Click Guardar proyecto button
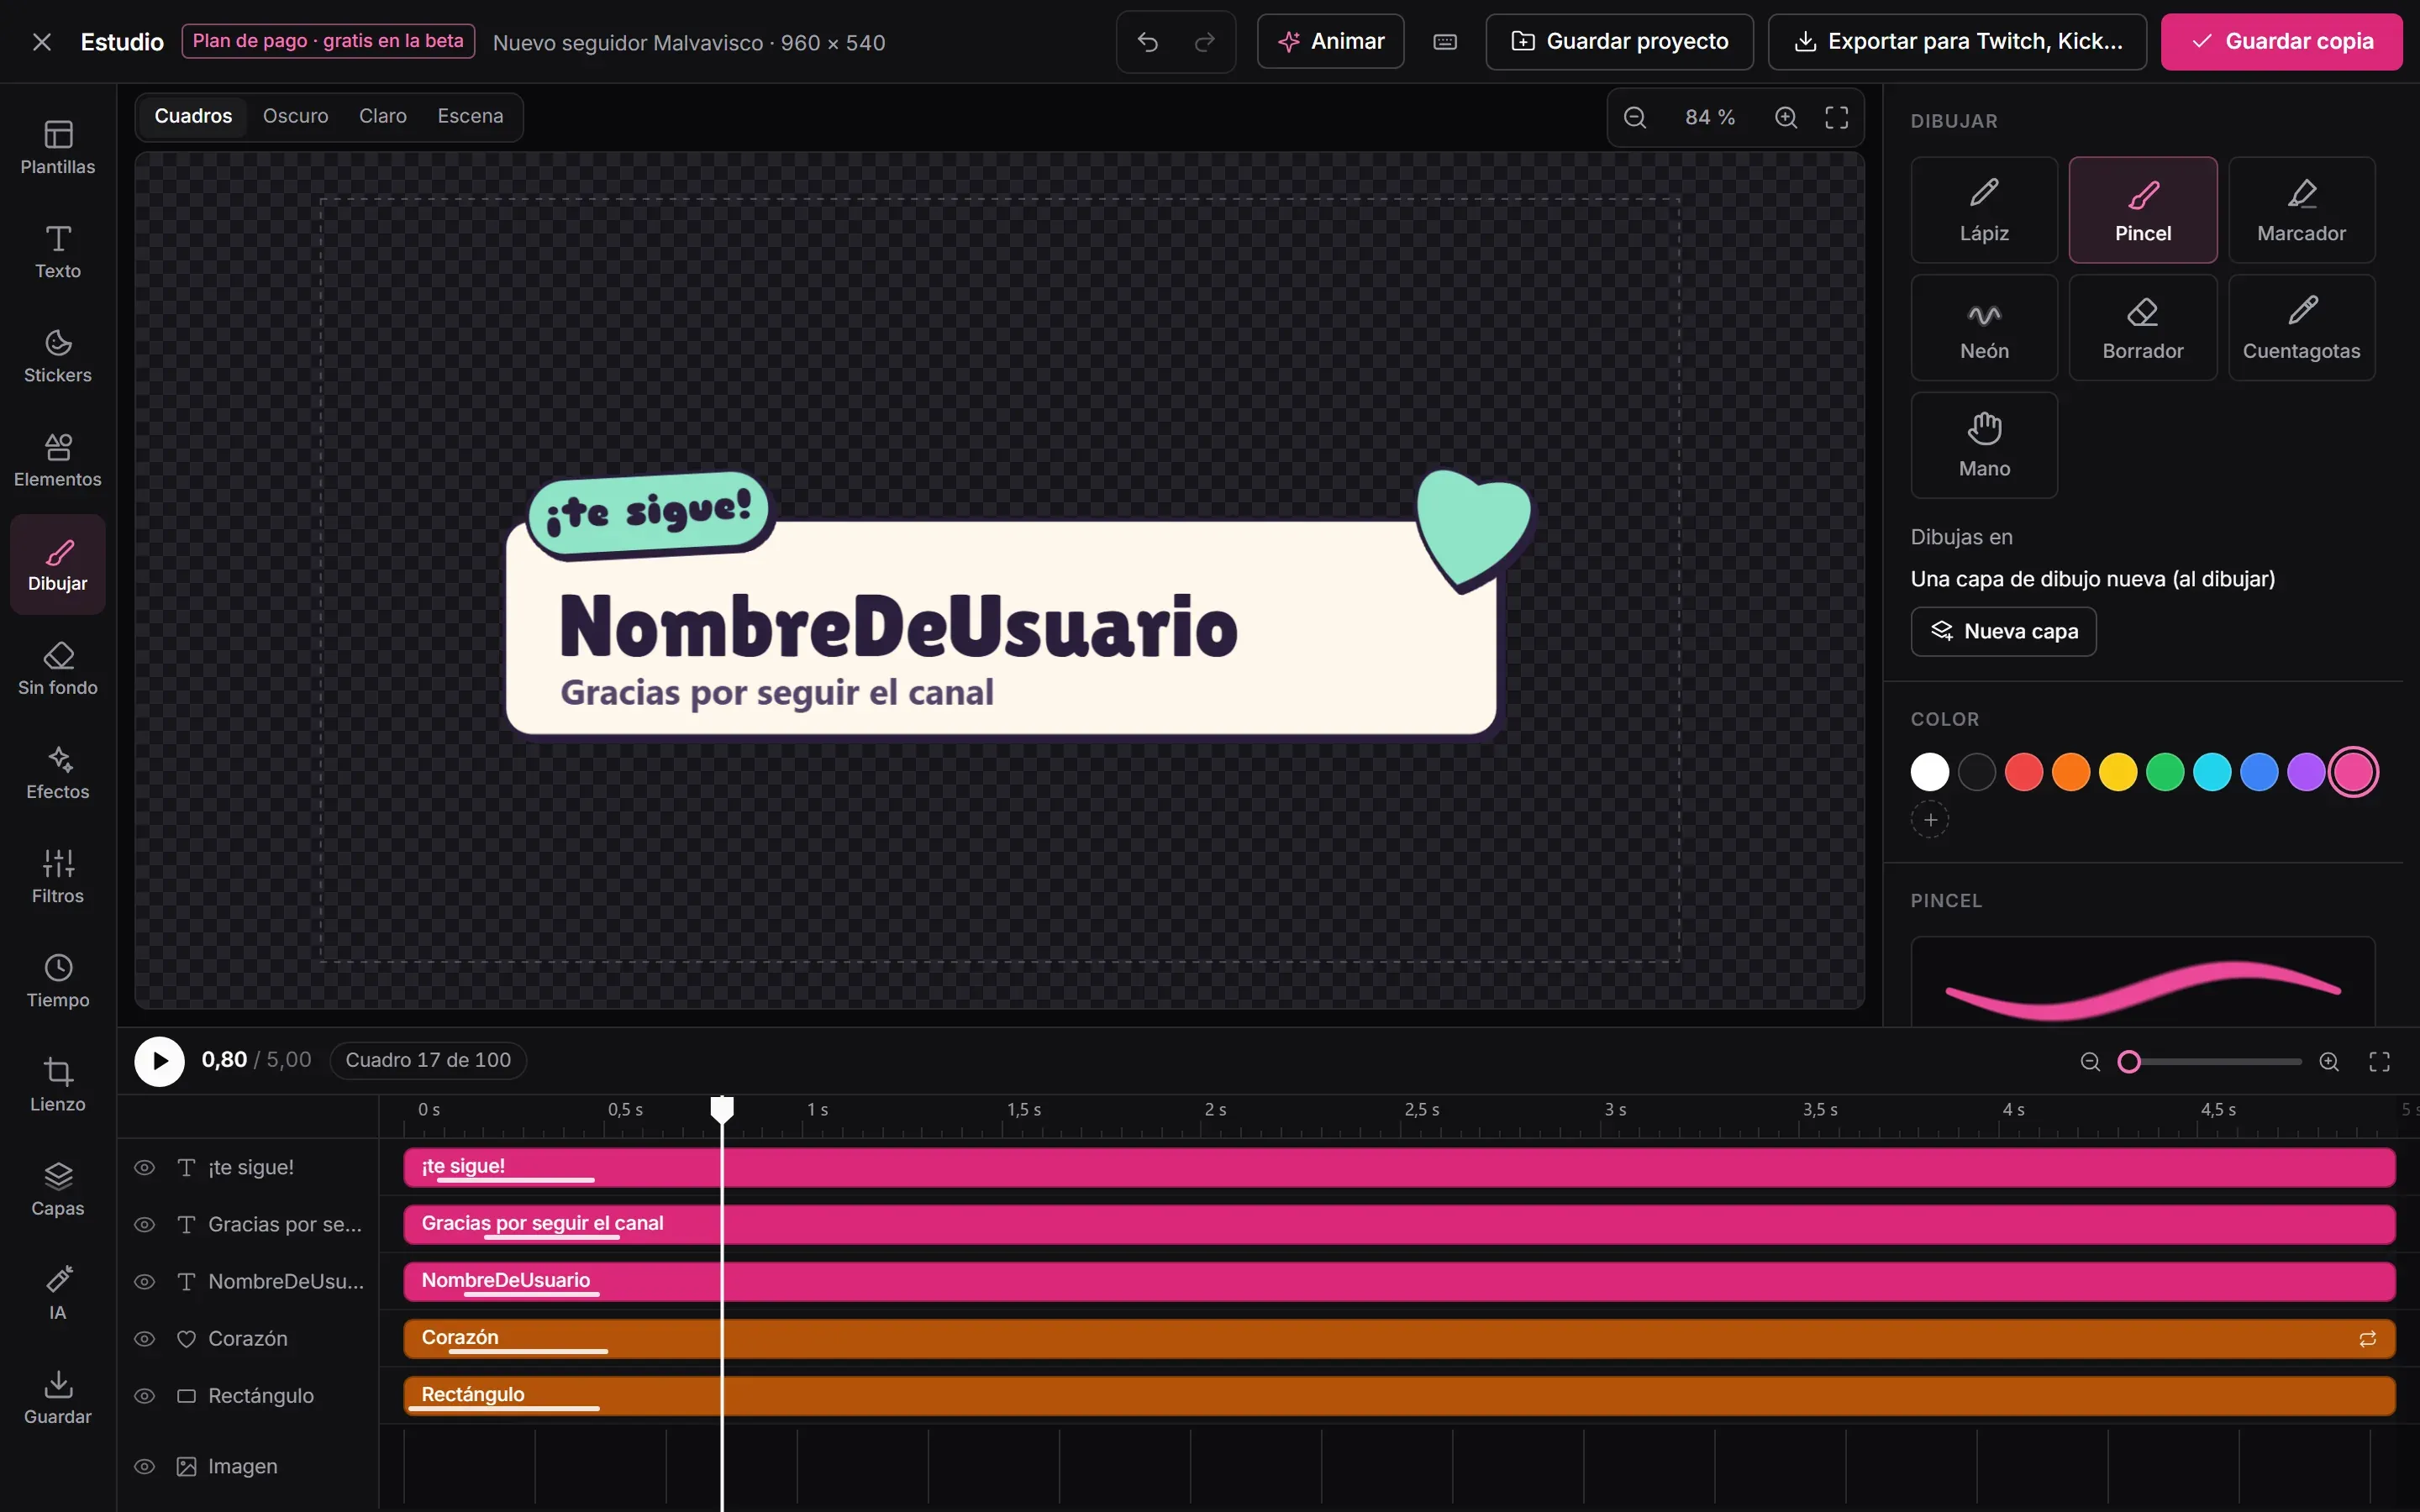This screenshot has height=1512, width=2420. (1619, 42)
